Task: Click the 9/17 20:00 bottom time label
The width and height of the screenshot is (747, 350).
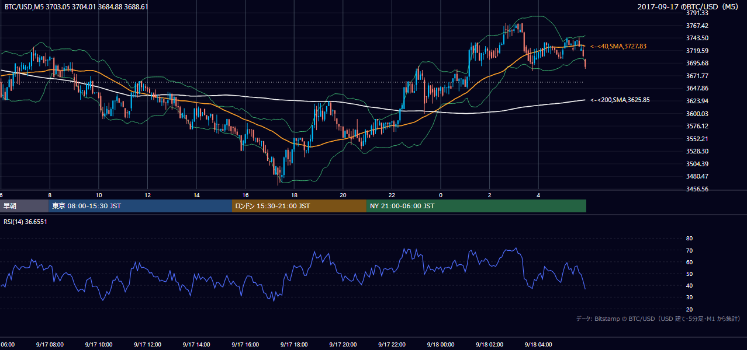Action: (x=343, y=344)
